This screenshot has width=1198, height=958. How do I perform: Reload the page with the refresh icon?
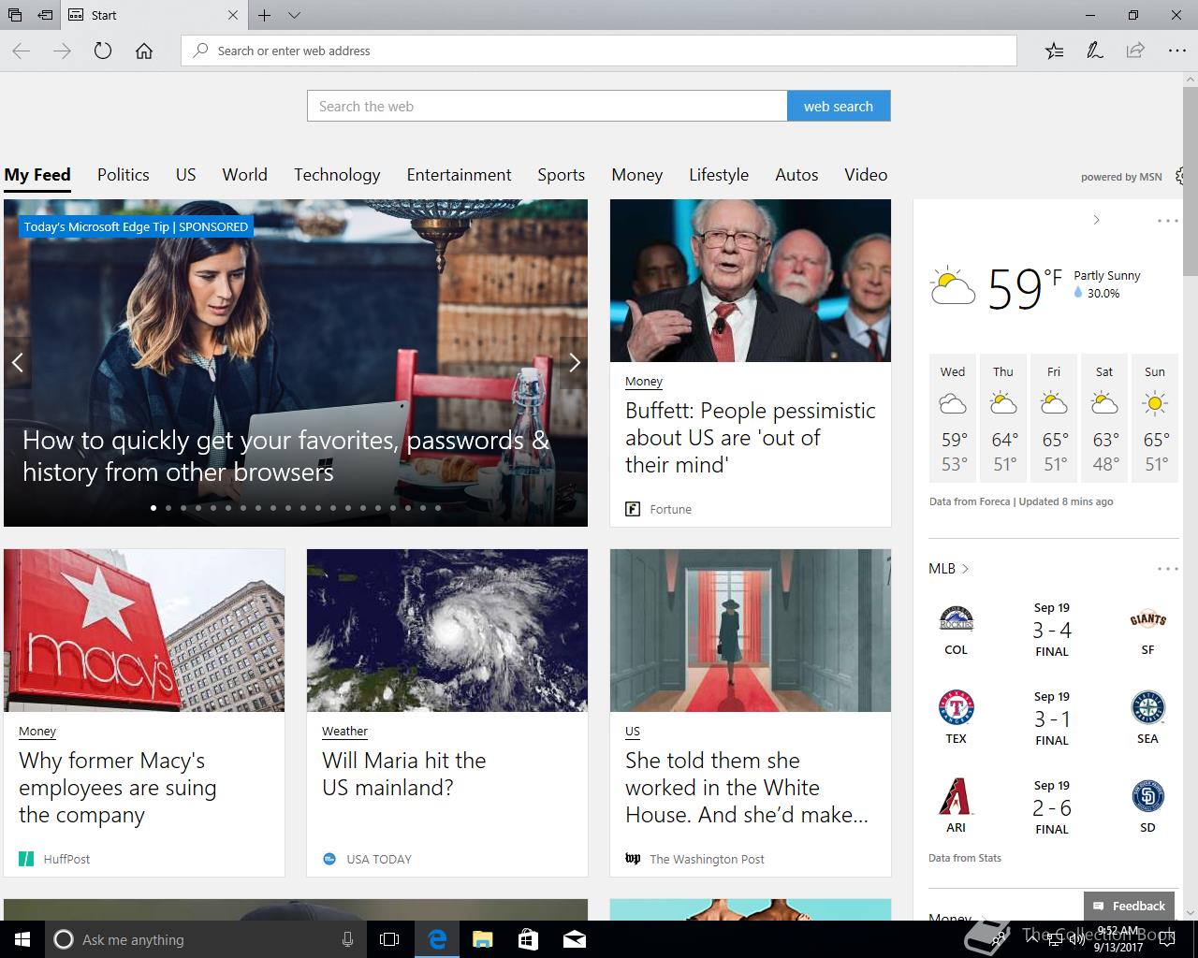[x=103, y=51]
